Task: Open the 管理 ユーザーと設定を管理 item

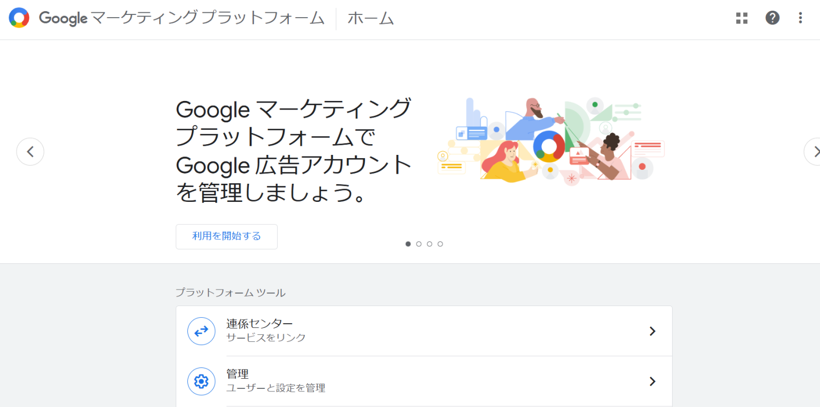Action: click(424, 381)
